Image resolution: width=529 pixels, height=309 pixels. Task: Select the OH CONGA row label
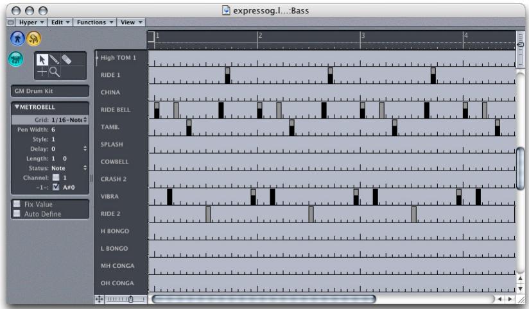[x=117, y=283]
